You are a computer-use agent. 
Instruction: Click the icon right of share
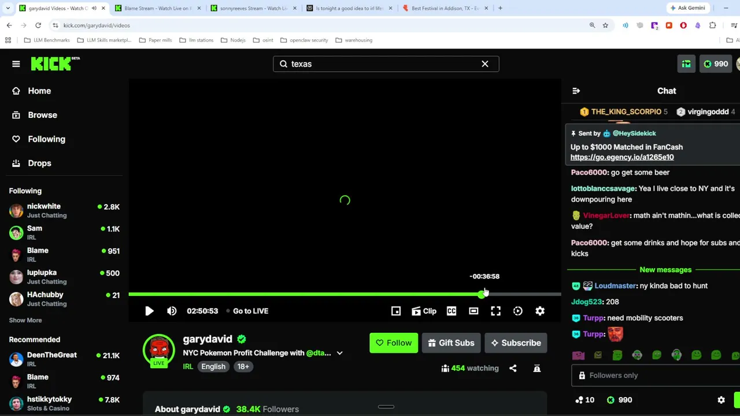[x=537, y=368]
